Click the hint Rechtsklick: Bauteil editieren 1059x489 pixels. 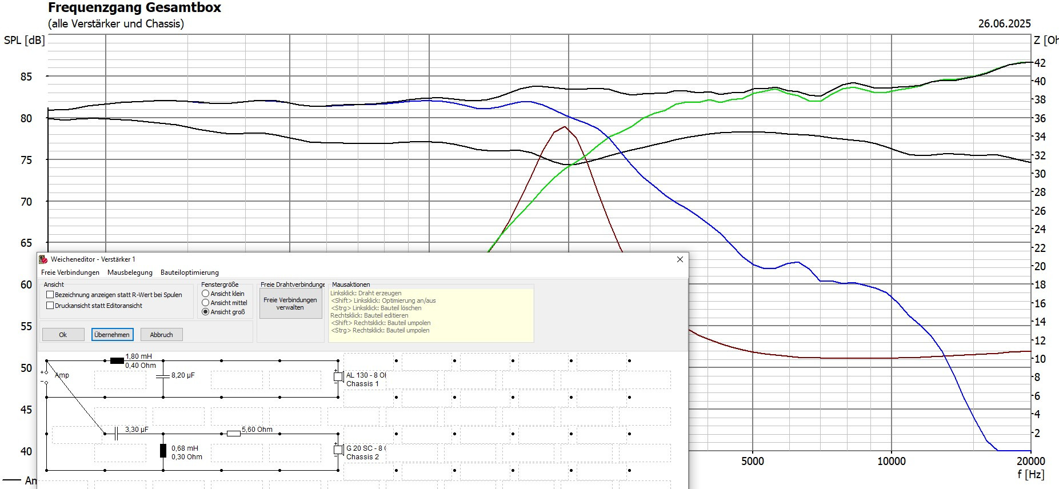(369, 315)
